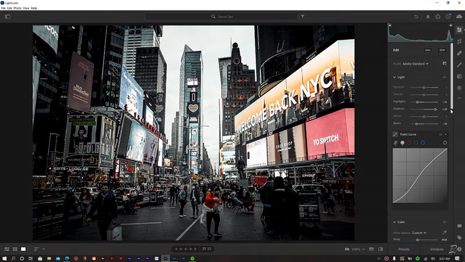Screen dimensions: 465x262
Task: Click the targeted adjustment tool in curve
Action: [x=445, y=143]
